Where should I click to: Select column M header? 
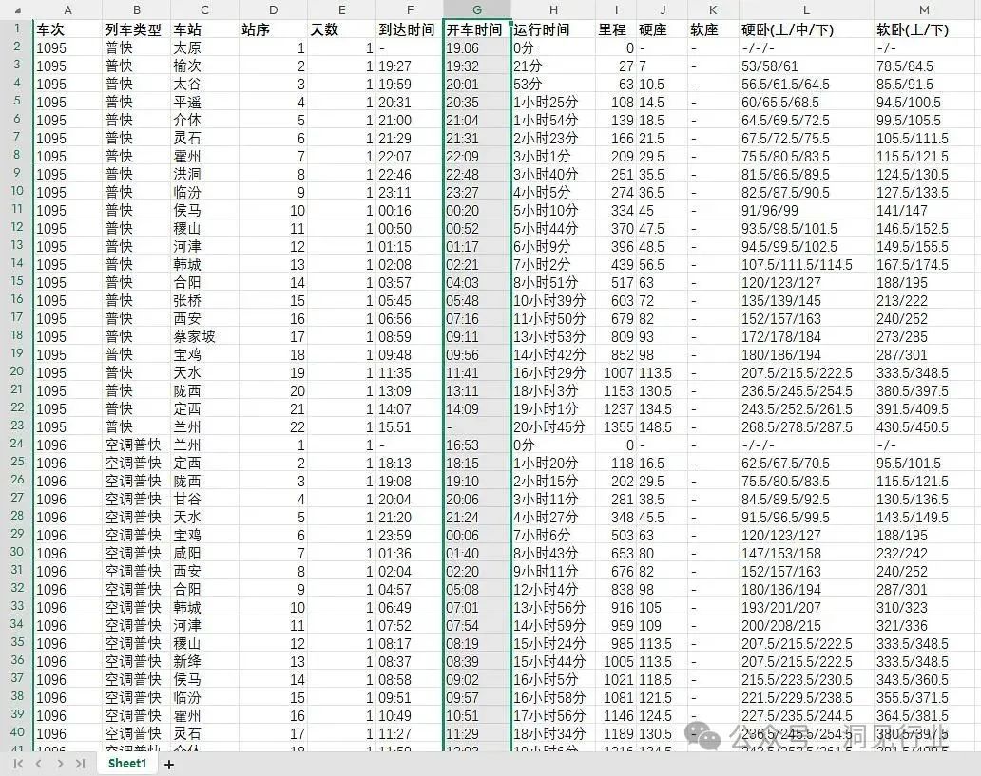pos(925,10)
